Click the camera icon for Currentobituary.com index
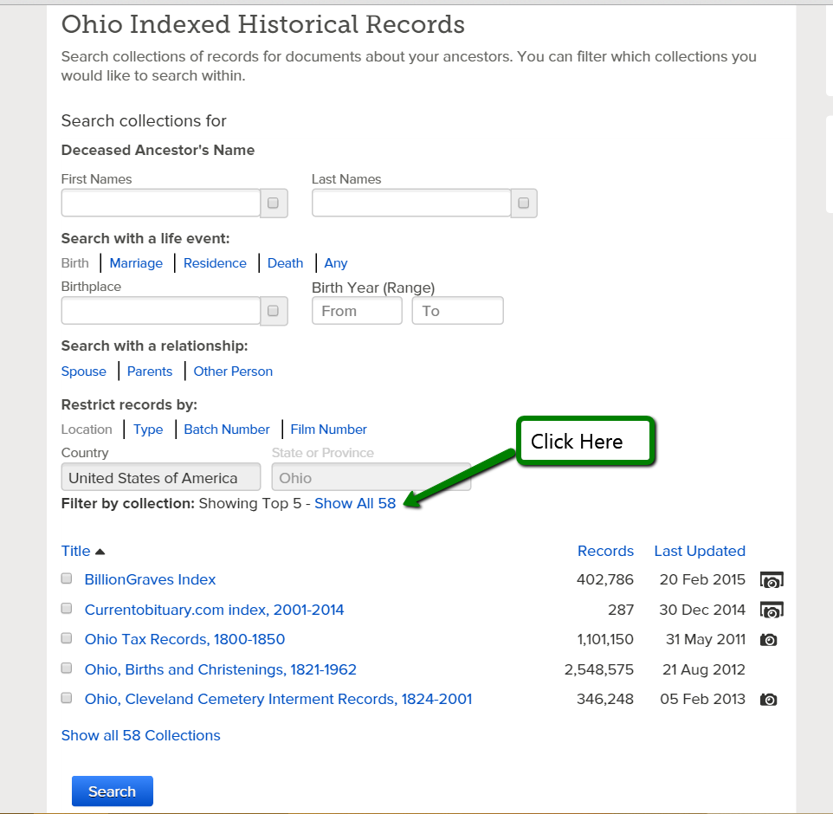Screen dimensions: 833x814 (770, 610)
